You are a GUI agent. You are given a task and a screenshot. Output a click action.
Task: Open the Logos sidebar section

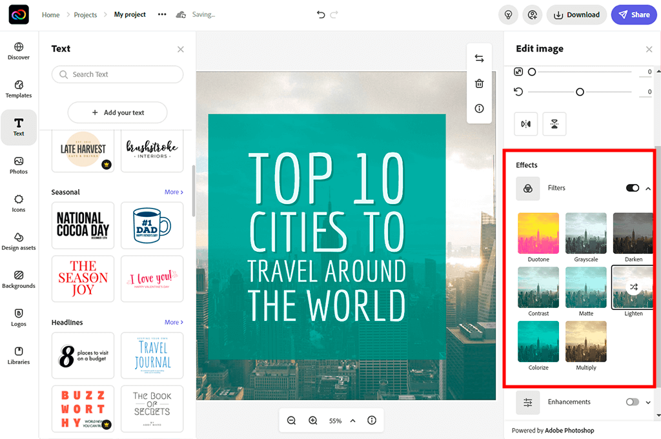click(x=19, y=318)
